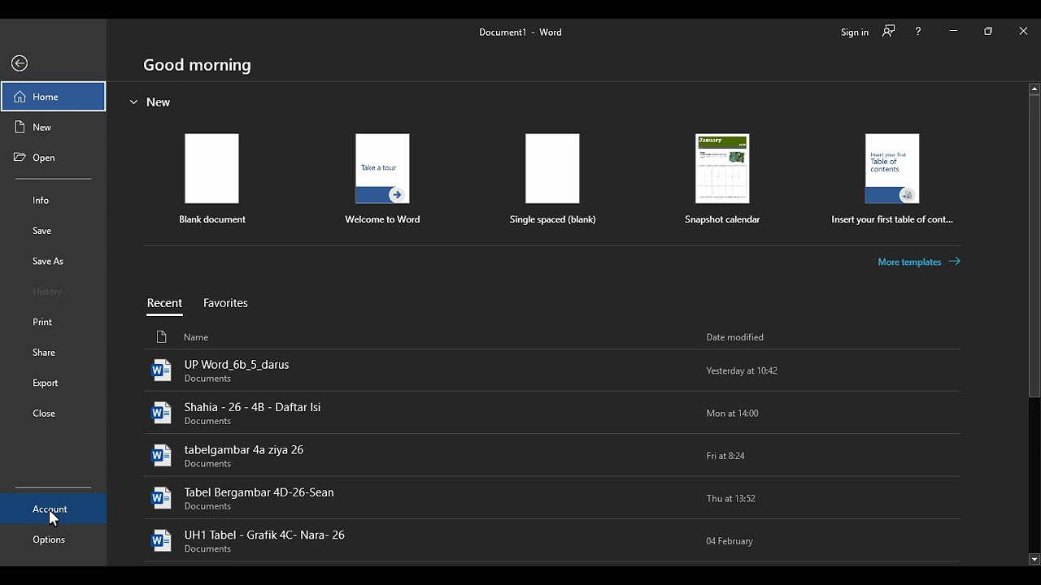This screenshot has height=585, width=1041.
Task: Select New in the sidebar
Action: pyautogui.click(x=54, y=127)
